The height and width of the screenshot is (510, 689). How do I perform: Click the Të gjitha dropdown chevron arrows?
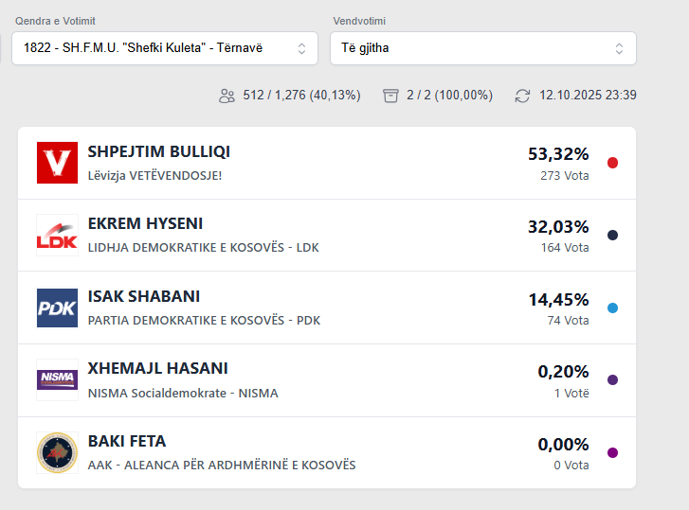coord(619,48)
